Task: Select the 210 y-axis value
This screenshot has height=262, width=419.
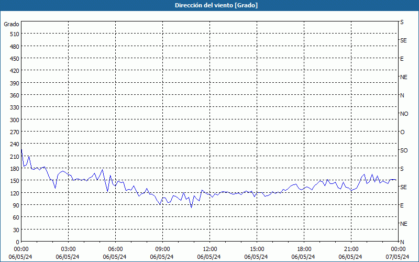Action: pos(15,157)
